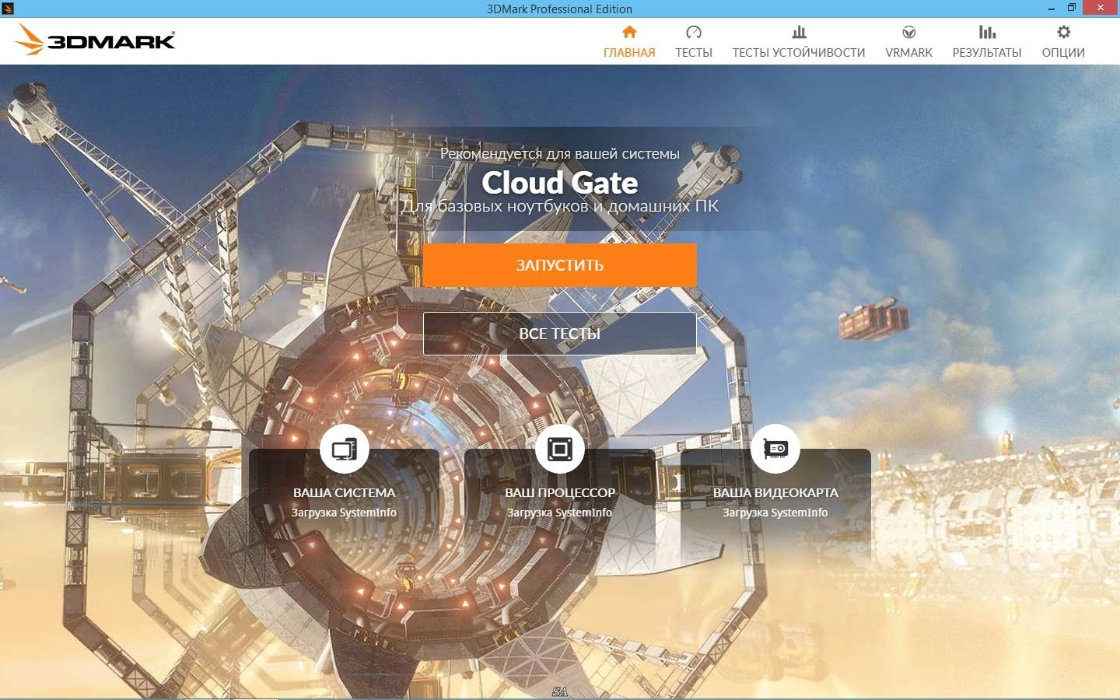Click 'Для базовых ноутбуков и домашних ПК' text
This screenshot has height=700, width=1120.
coord(560,206)
